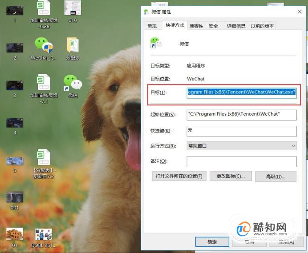Open desktop thumbnail labeled 2

pyautogui.click(x=15, y=48)
